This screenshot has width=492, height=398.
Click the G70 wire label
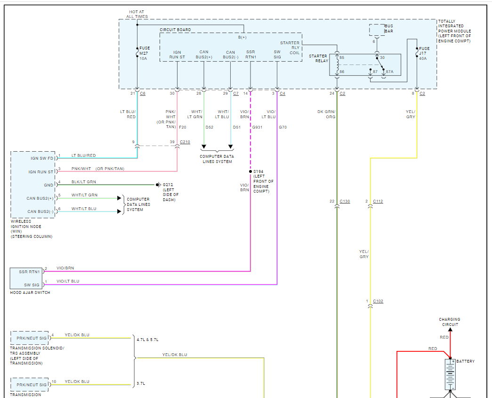[x=282, y=127]
